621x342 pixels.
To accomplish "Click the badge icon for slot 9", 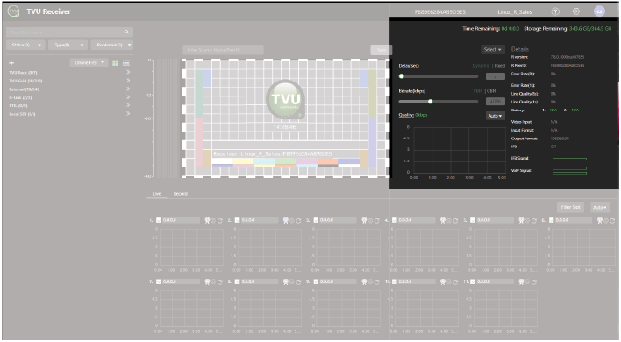I will (364, 281).
